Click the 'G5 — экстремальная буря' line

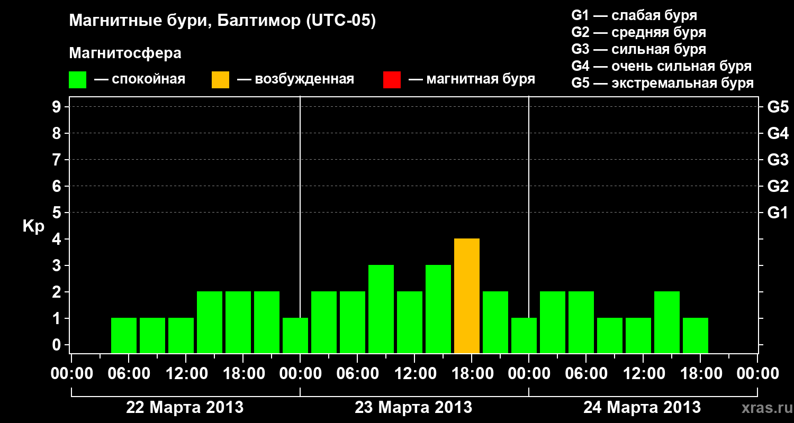click(662, 83)
